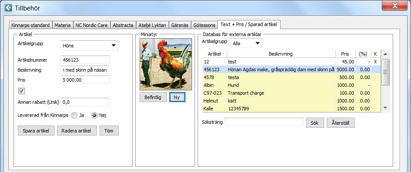Click the table vertical scrollbar thumb
This screenshot has height=172, width=411.
pyautogui.click(x=385, y=72)
